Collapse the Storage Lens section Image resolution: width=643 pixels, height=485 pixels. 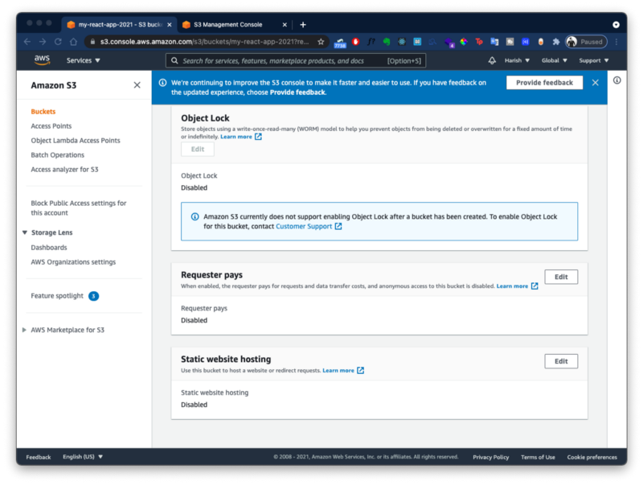click(x=25, y=232)
